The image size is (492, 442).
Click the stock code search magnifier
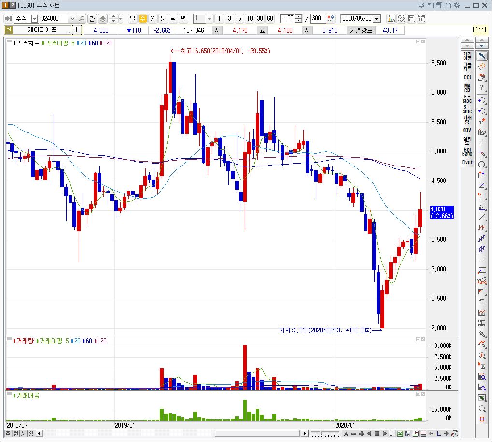(x=82, y=19)
